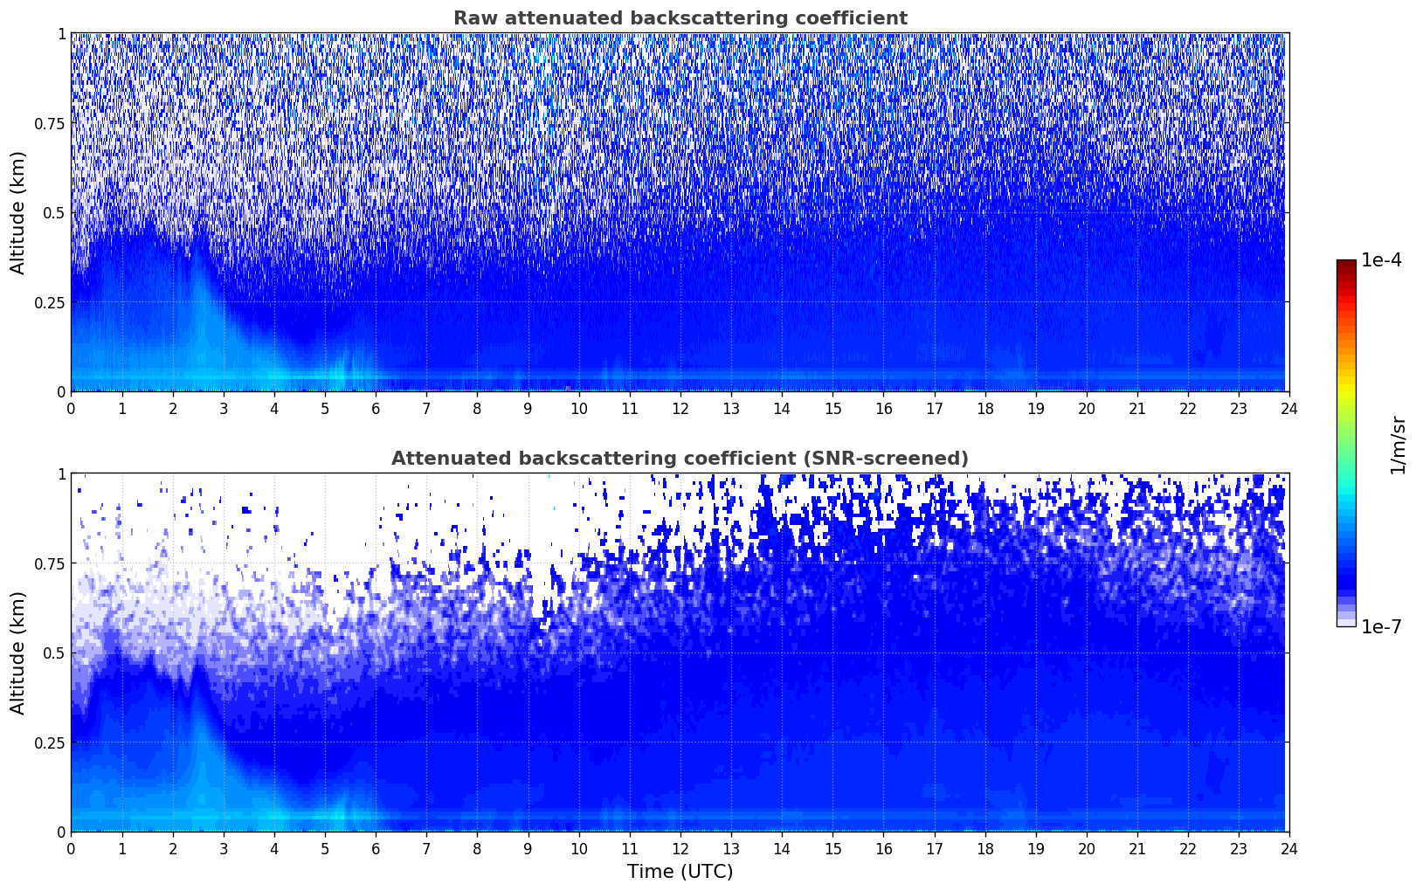Click hour tick "24" under the upper plot
Screen dimensions: 1416x891
click(x=1288, y=408)
